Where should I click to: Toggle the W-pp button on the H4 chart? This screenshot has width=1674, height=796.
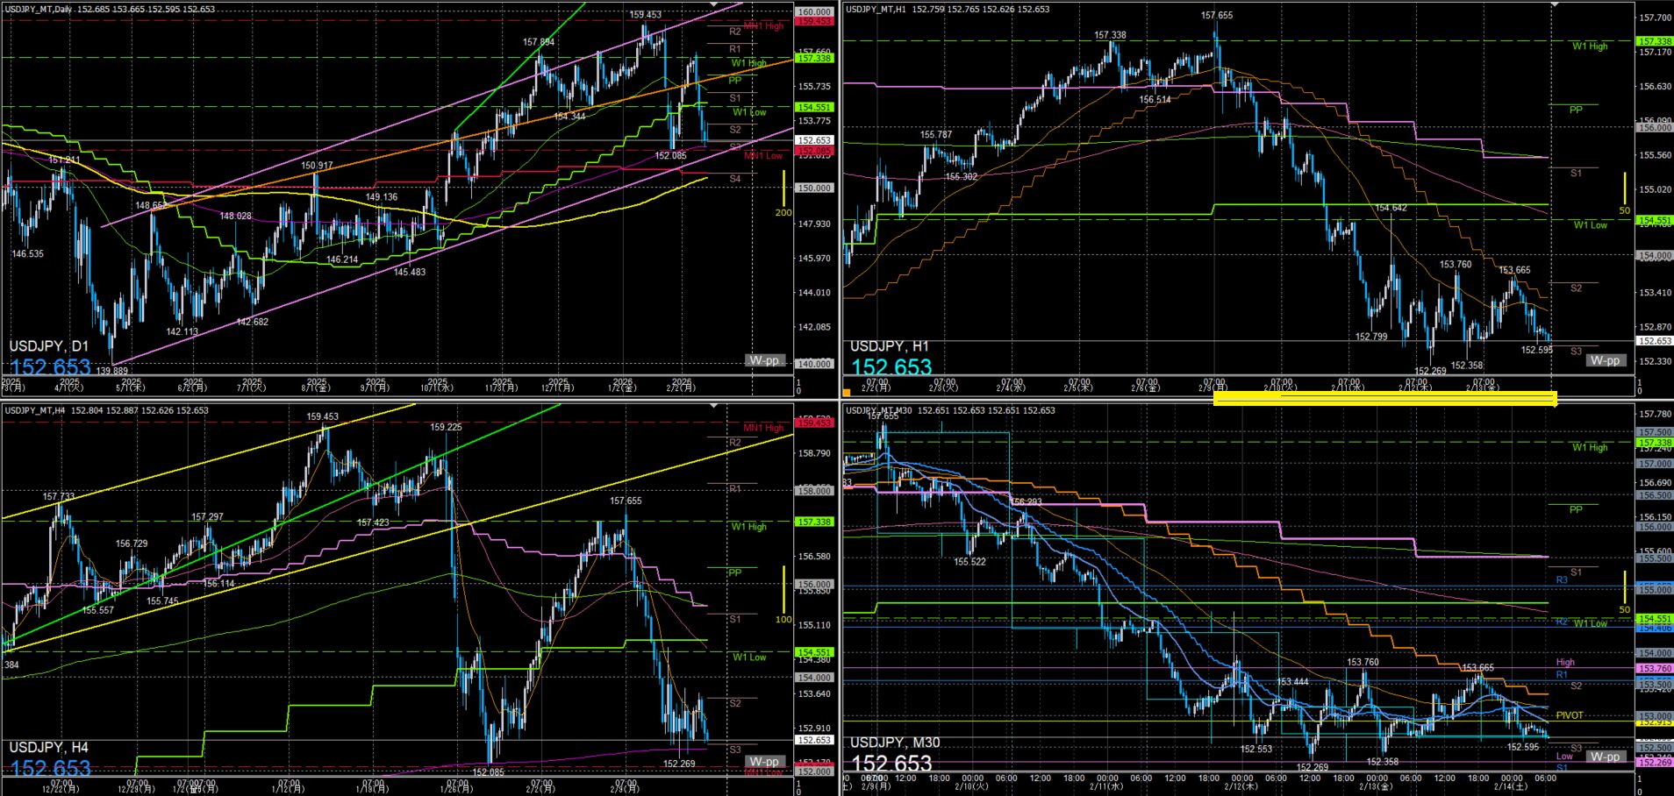pyautogui.click(x=764, y=761)
